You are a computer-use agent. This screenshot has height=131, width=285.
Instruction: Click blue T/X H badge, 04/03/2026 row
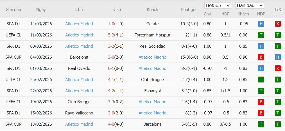tap(278, 57)
